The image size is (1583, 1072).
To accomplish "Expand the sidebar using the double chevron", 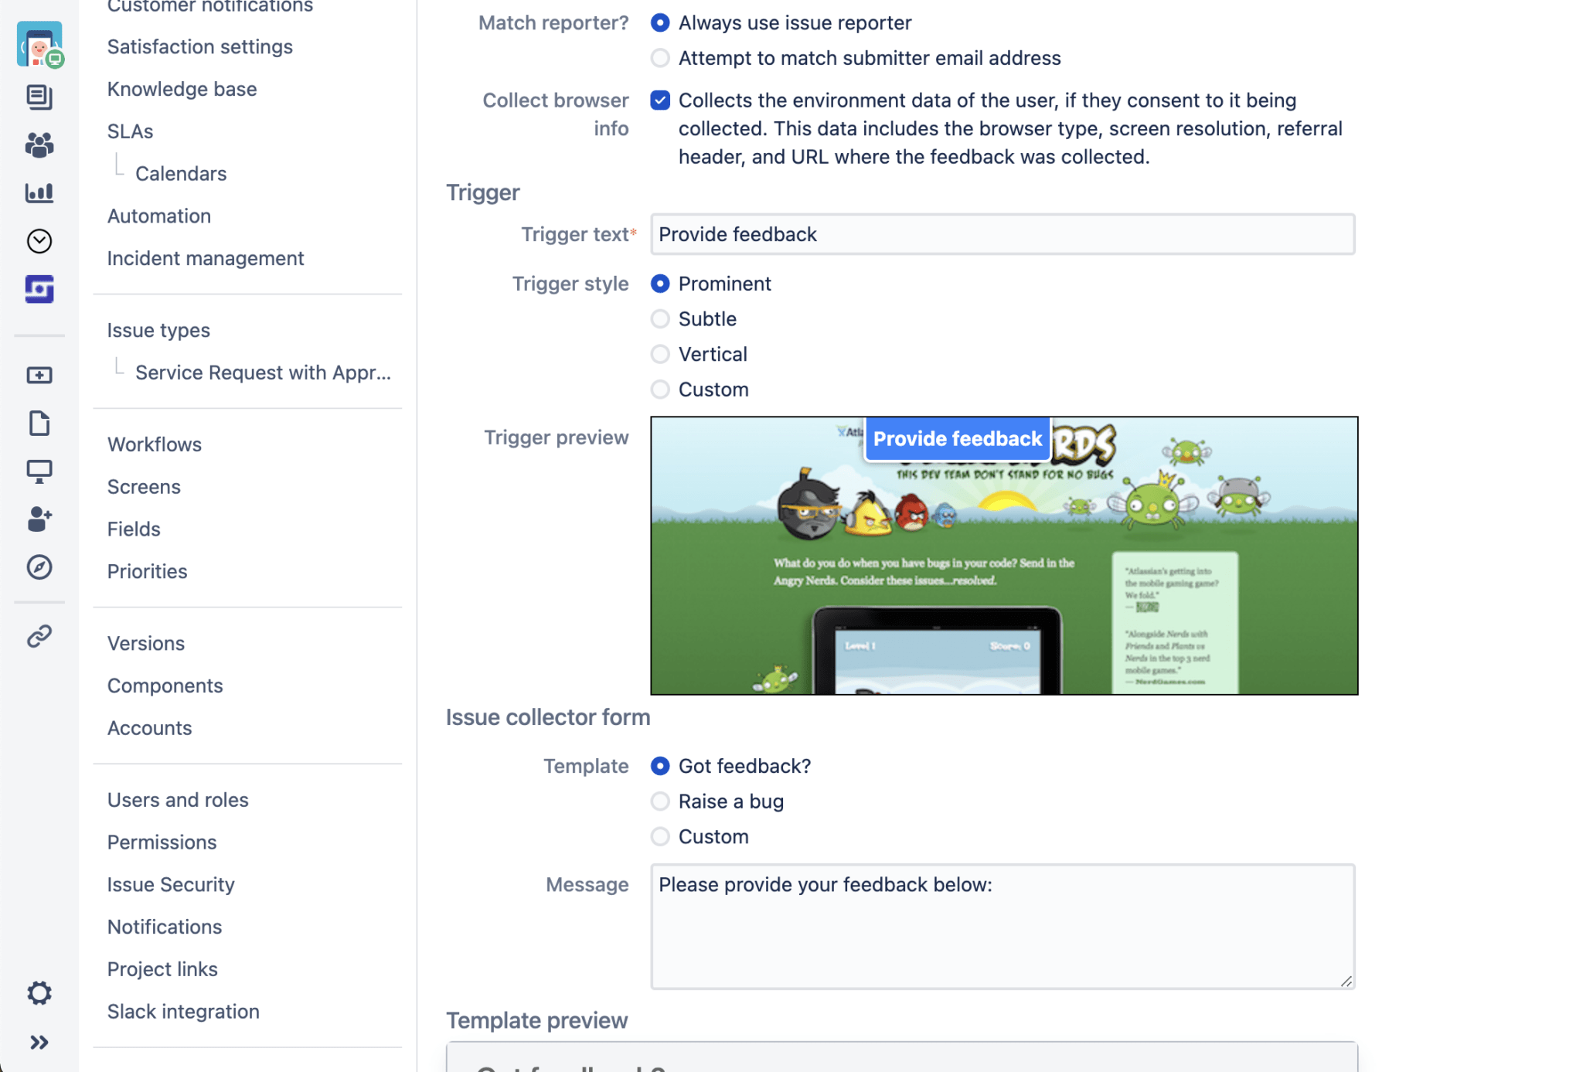I will [x=39, y=1041].
